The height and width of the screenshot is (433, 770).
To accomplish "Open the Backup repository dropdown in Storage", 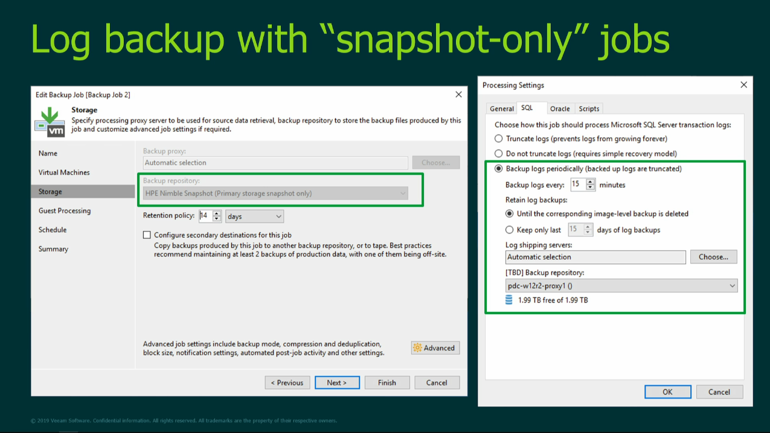I will [275, 194].
